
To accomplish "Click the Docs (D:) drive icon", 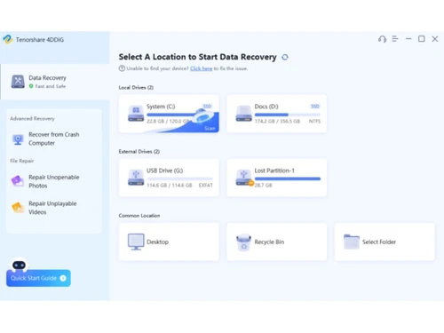I will 244,114.
